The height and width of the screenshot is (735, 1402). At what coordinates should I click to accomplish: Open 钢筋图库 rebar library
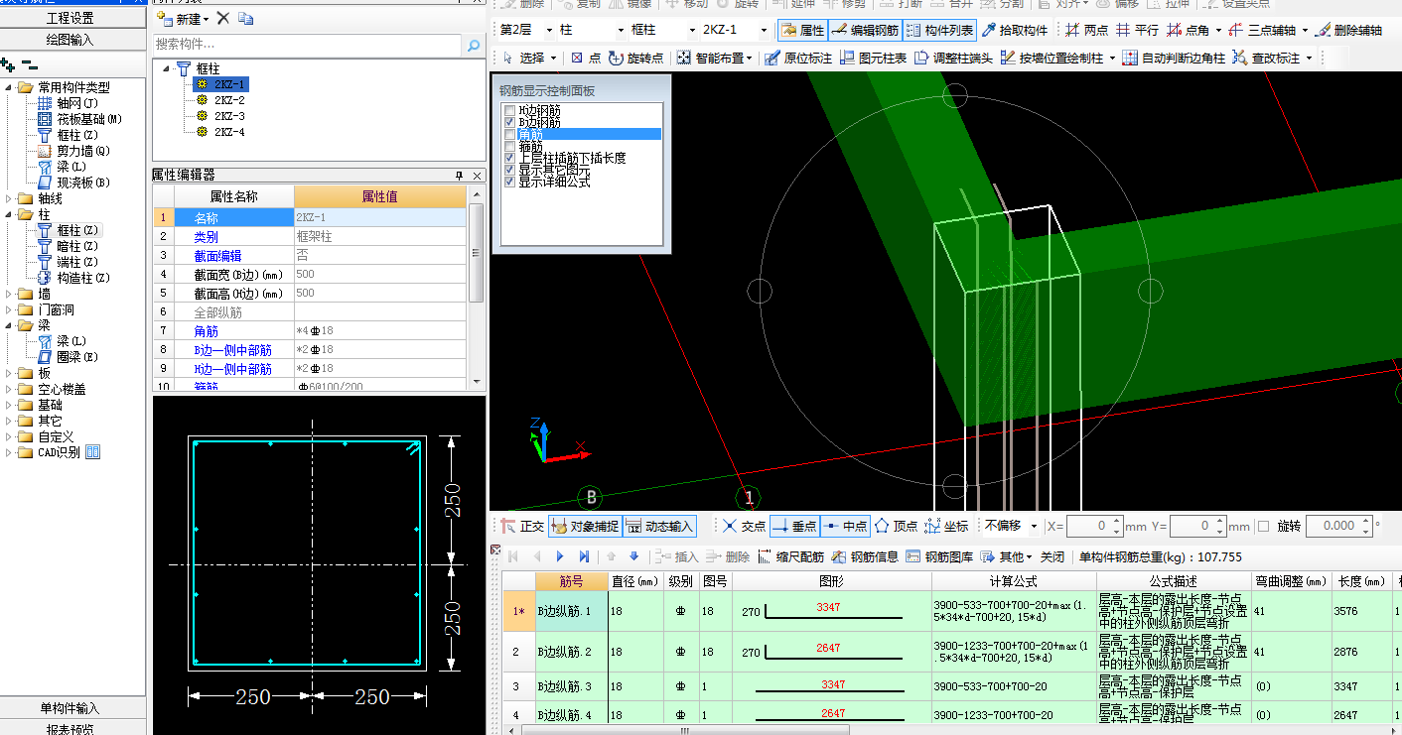(939, 557)
